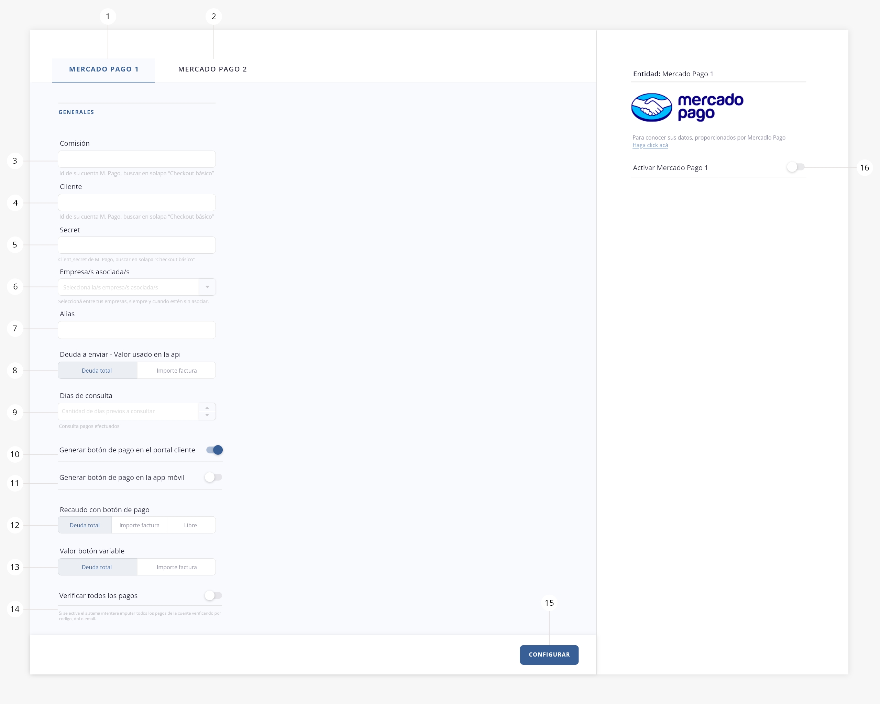The height and width of the screenshot is (704, 880).
Task: Click into the Secret field
Action: click(x=137, y=245)
